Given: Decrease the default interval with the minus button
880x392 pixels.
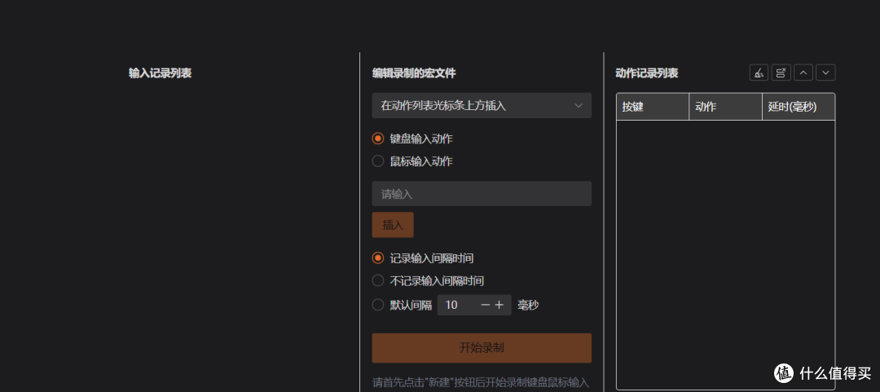Looking at the screenshot, I should [486, 305].
